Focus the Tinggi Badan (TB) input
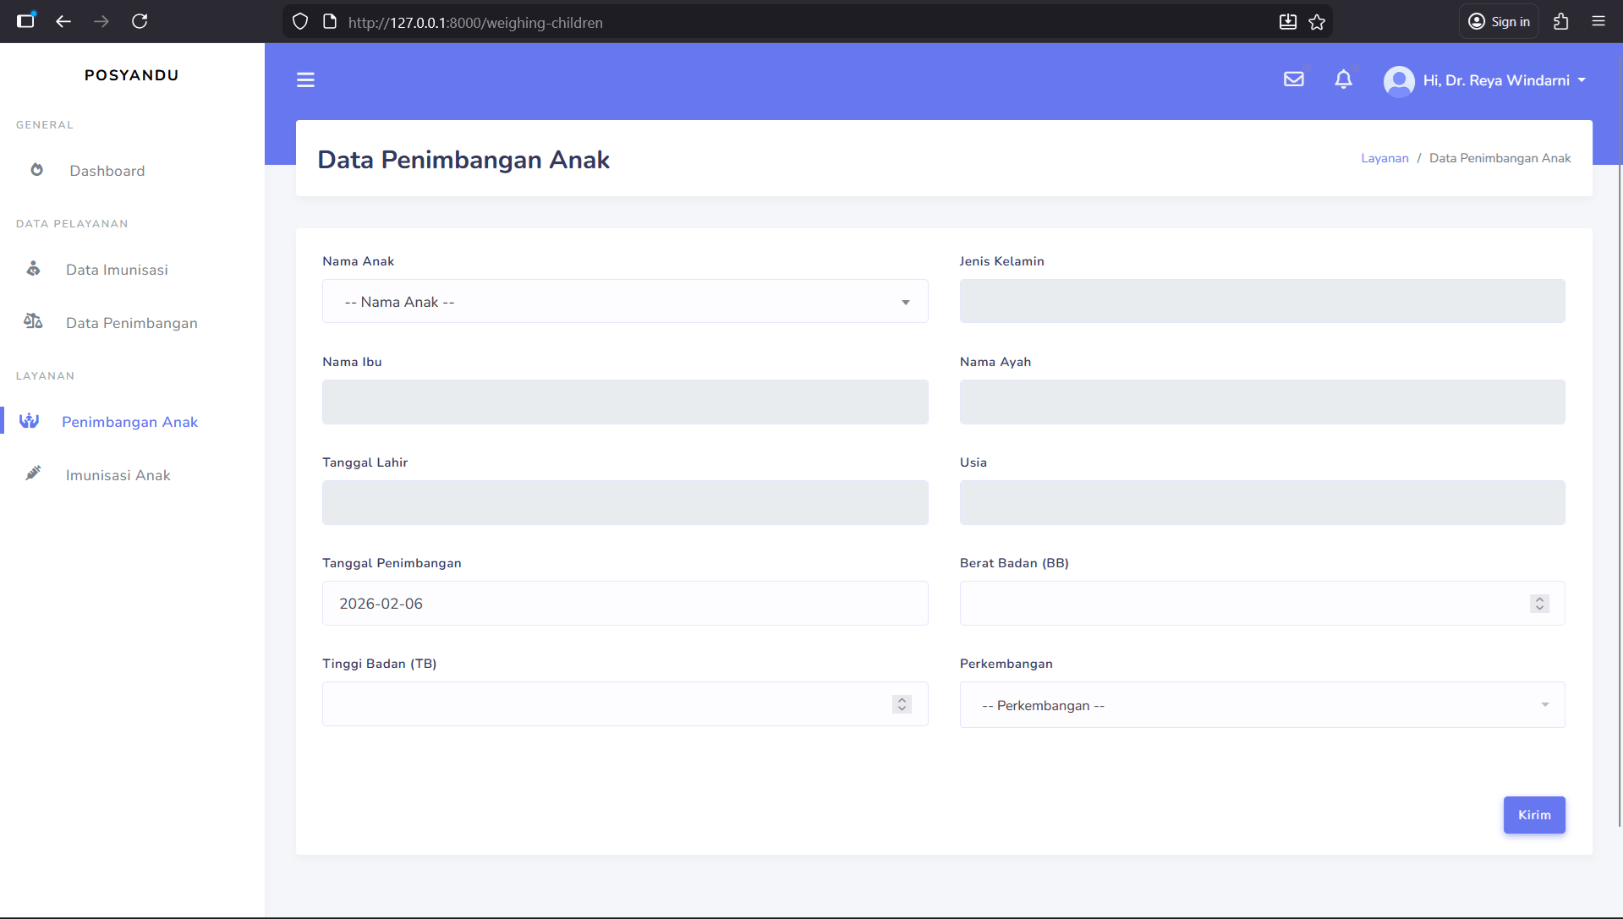The image size is (1623, 919). point(625,703)
